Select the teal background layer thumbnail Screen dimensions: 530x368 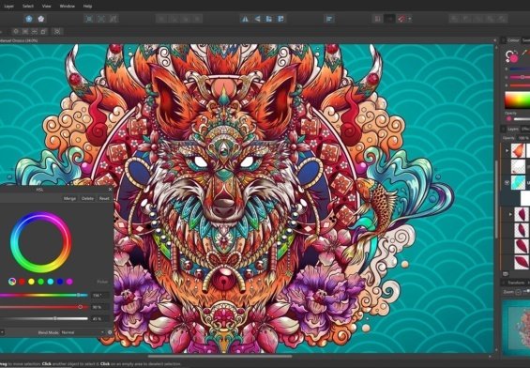518,183
